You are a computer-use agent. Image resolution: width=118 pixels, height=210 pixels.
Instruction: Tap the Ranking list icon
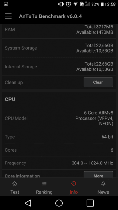tap(44, 184)
